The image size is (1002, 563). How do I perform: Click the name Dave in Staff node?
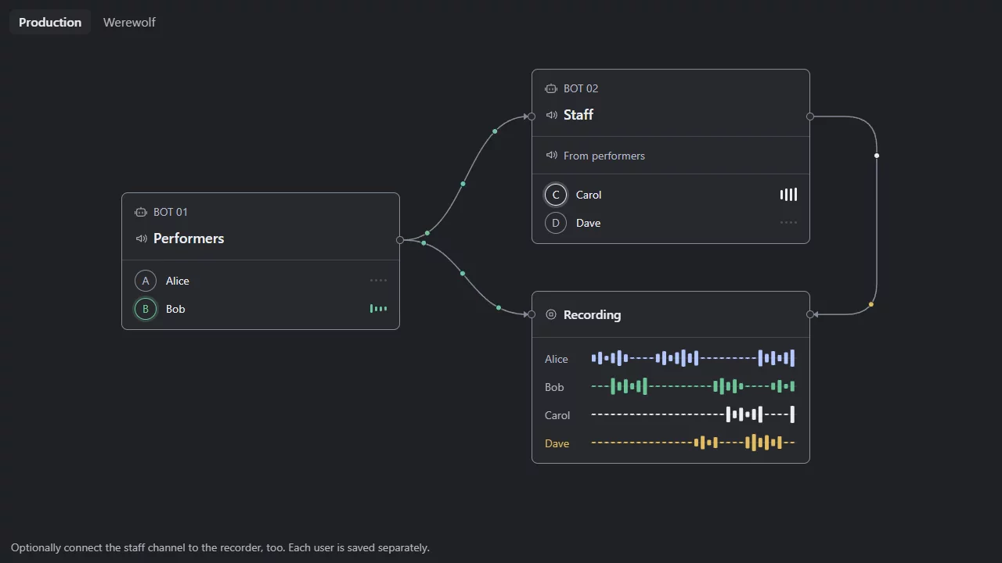pos(589,223)
